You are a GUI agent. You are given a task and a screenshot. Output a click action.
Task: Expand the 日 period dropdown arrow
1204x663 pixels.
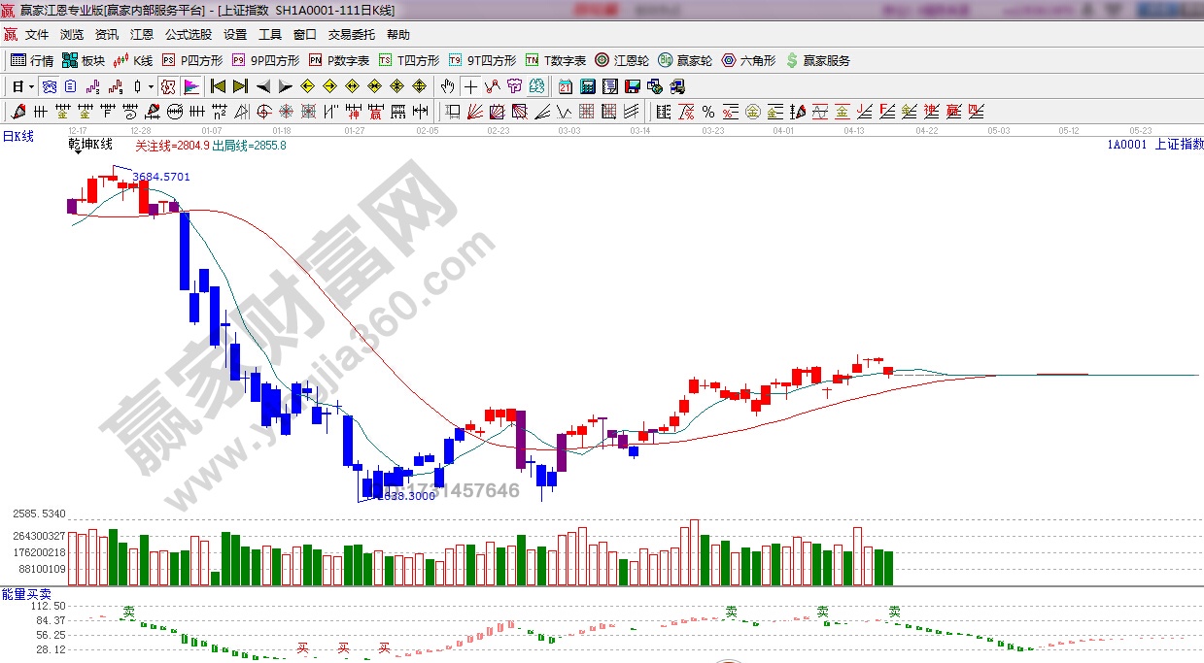point(31,86)
